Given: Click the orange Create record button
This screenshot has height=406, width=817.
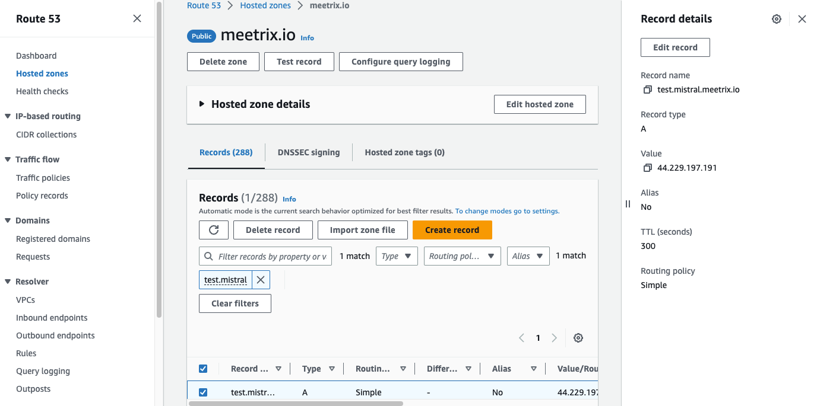Looking at the screenshot, I should 452,230.
